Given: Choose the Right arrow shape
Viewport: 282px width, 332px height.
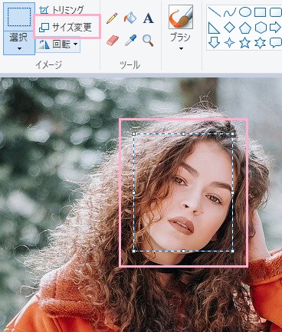Looking at the screenshot, I should 275,28.
